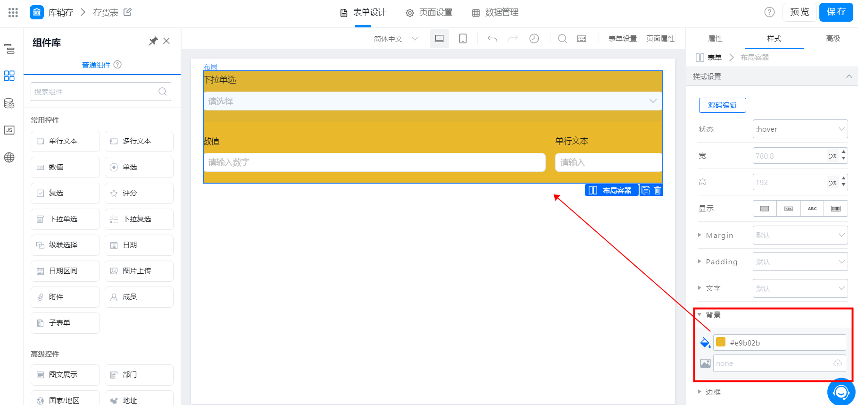Pick the third ABC display mode

(x=812, y=209)
